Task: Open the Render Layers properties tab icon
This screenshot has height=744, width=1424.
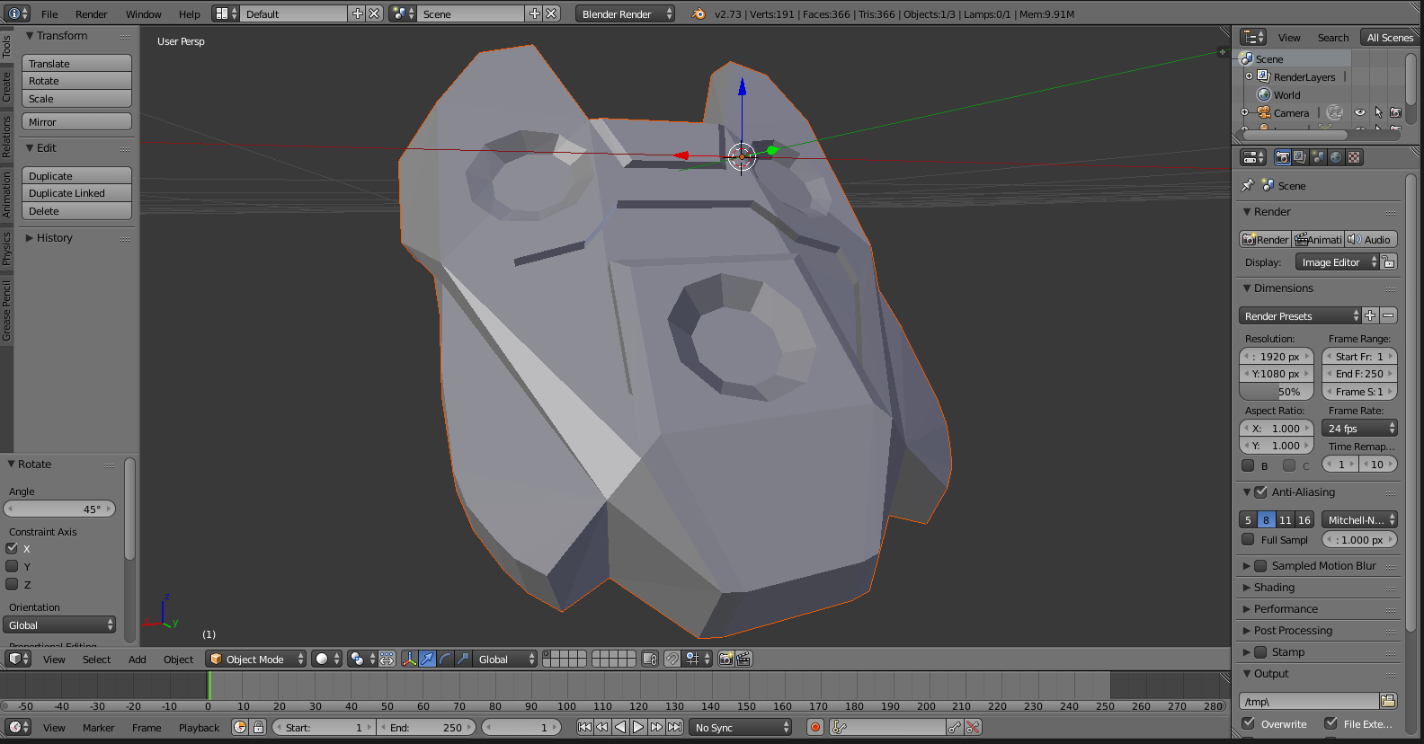Action: pyautogui.click(x=1300, y=157)
